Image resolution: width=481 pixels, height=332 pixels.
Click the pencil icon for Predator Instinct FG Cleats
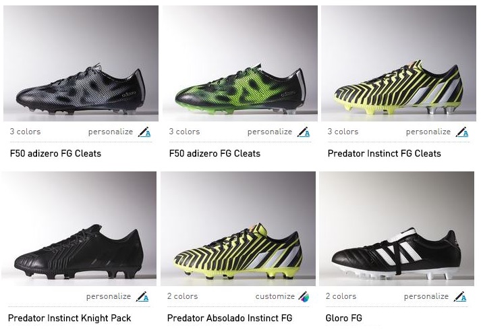point(462,132)
